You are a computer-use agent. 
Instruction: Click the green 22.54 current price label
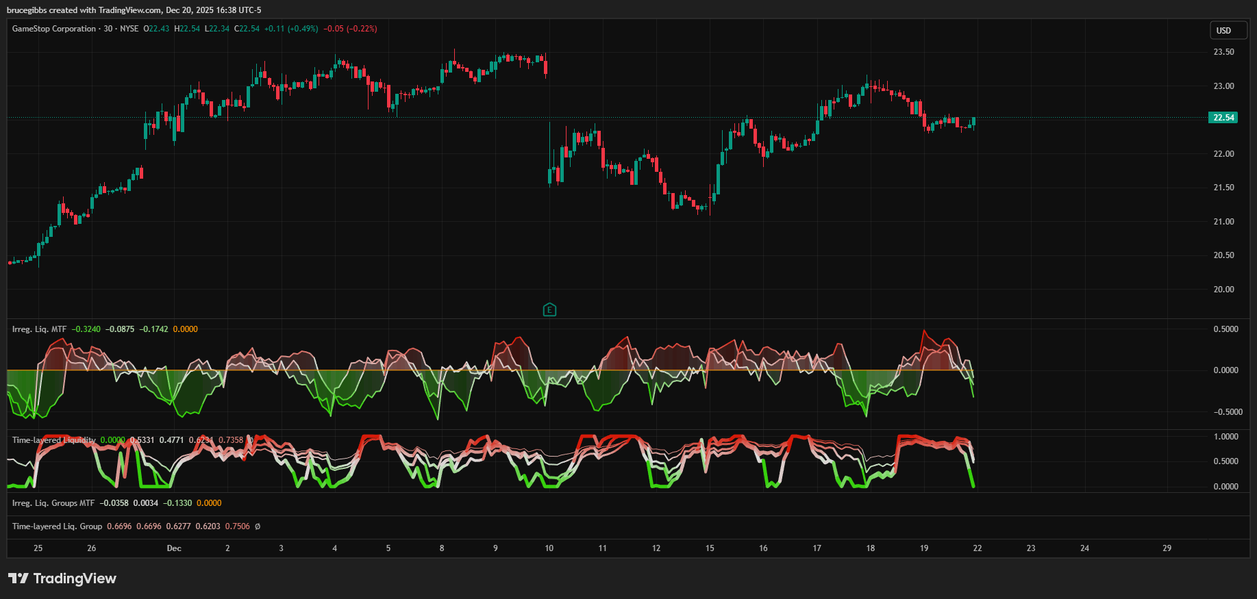click(x=1223, y=118)
